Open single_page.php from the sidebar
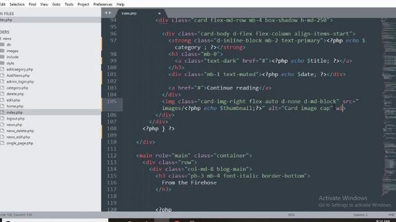Image resolution: width=396 pixels, height=222 pixels. [x=20, y=143]
